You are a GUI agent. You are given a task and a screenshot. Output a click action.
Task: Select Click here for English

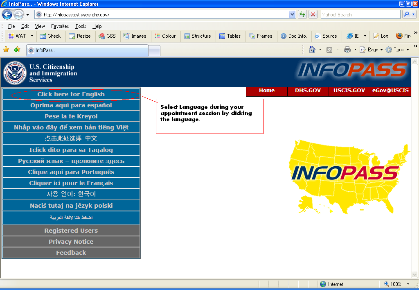(x=71, y=94)
